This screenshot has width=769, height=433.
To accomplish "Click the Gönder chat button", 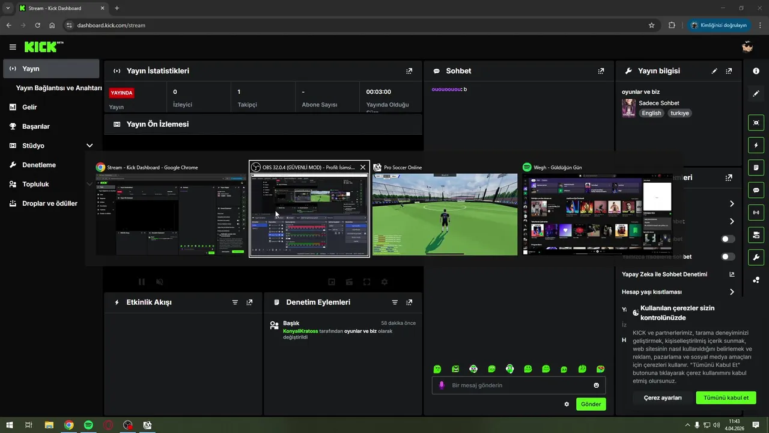I will click(x=591, y=404).
